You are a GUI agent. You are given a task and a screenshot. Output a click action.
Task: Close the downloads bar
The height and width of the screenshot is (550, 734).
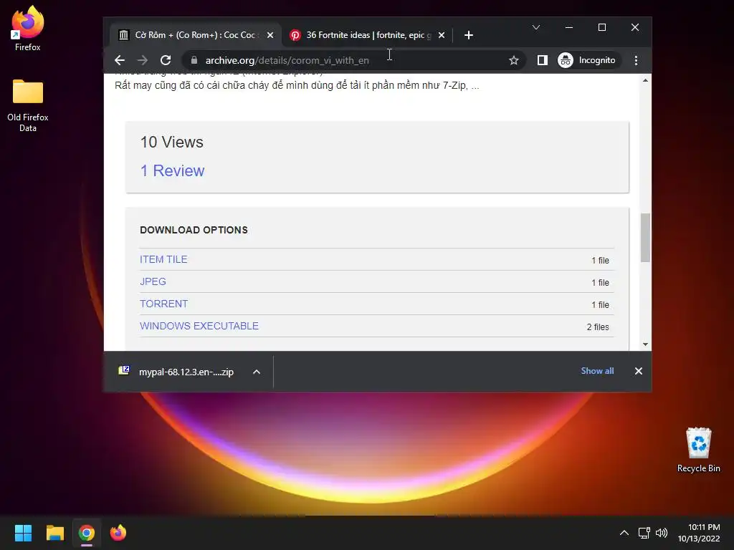point(639,371)
